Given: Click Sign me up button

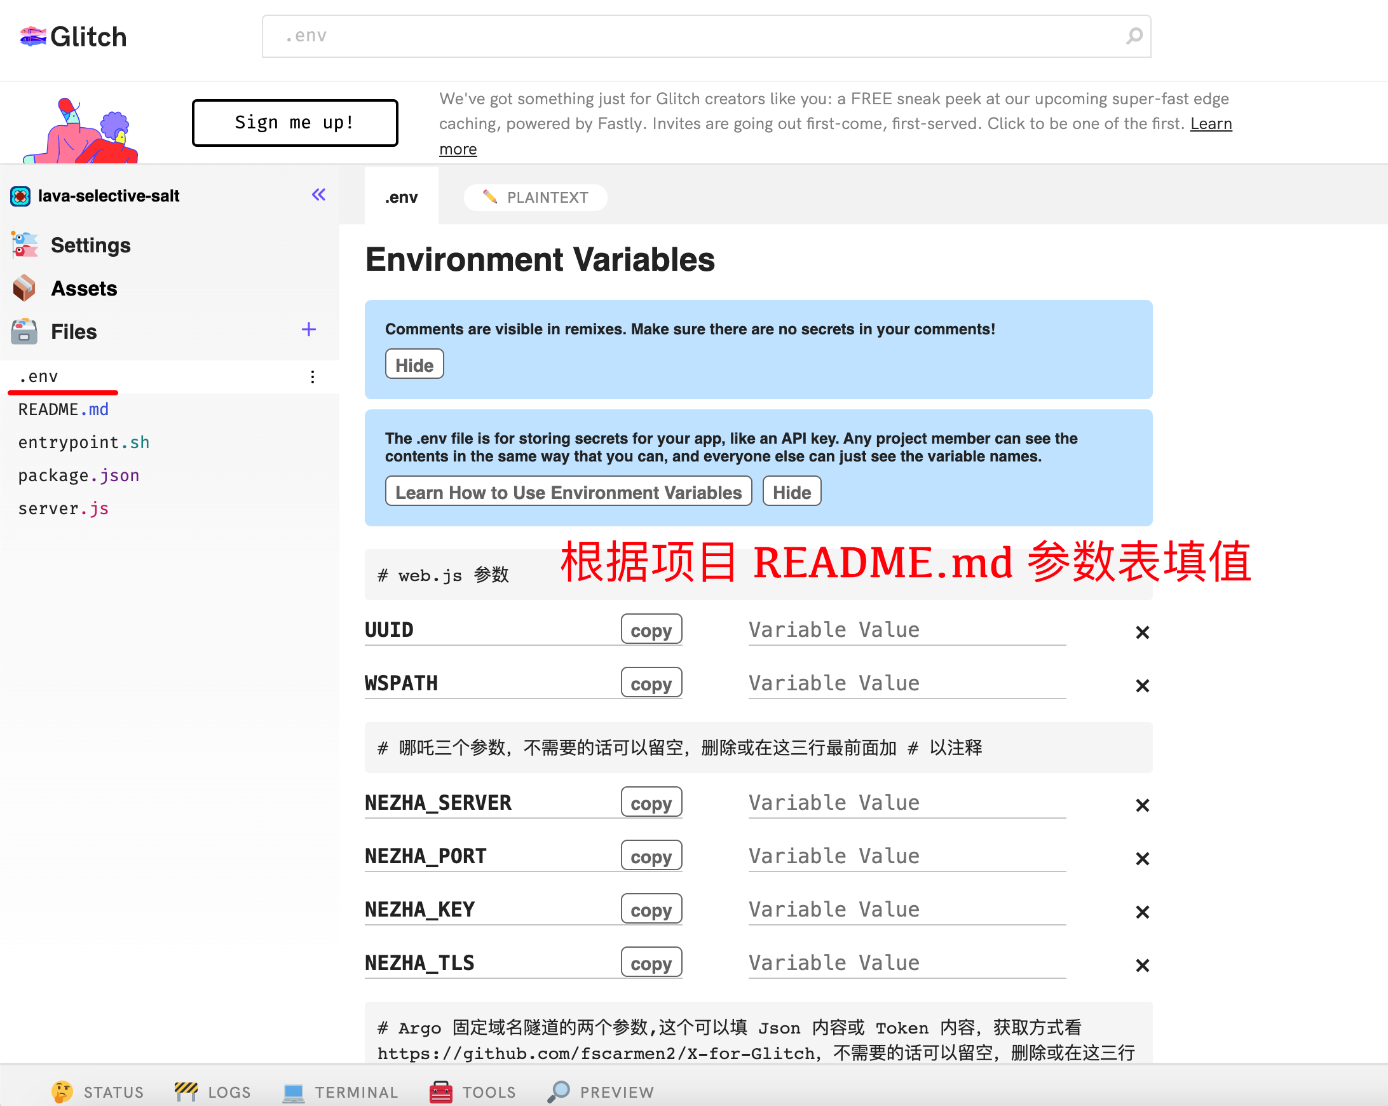Looking at the screenshot, I should (294, 122).
